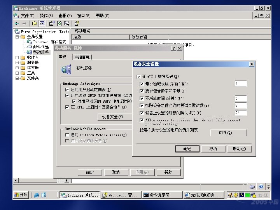Toggle 启用用户启动的同步 checkbox

[x=67, y=90]
